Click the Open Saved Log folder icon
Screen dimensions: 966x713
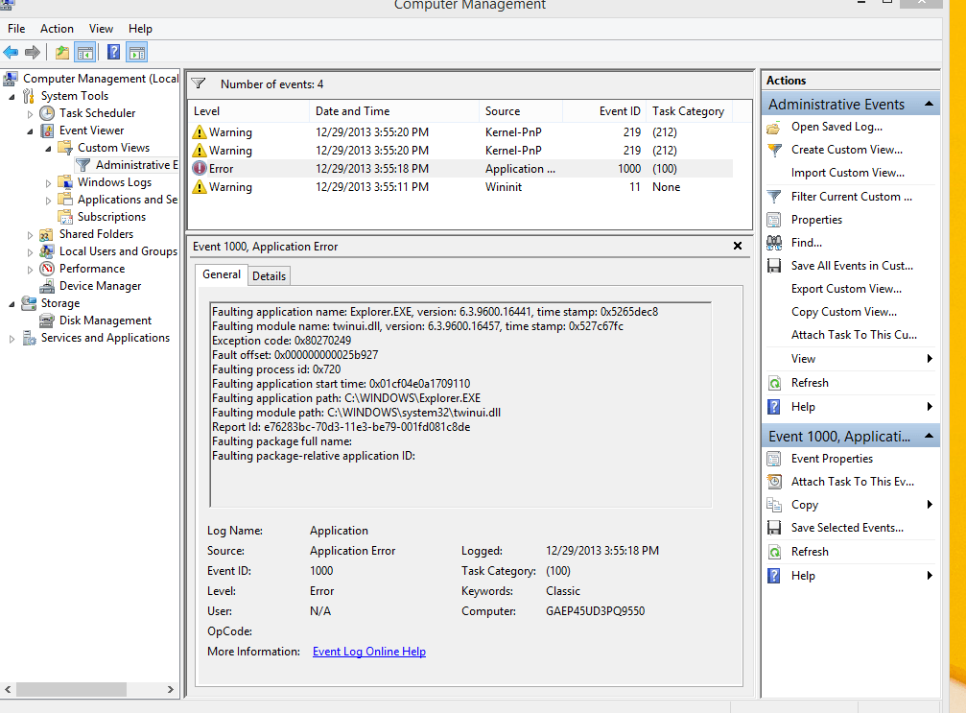click(774, 127)
